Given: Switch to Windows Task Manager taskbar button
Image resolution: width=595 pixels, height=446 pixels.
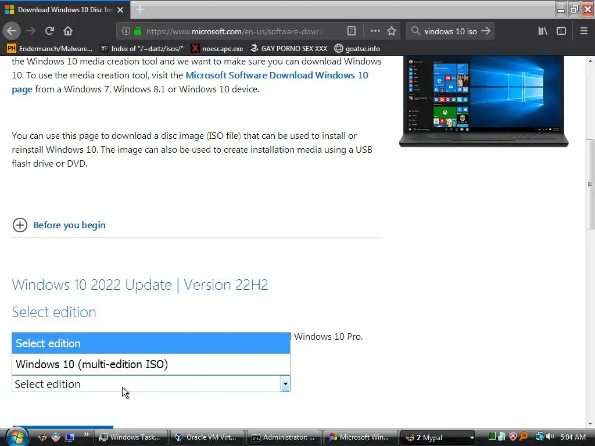Looking at the screenshot, I should pos(131,437).
